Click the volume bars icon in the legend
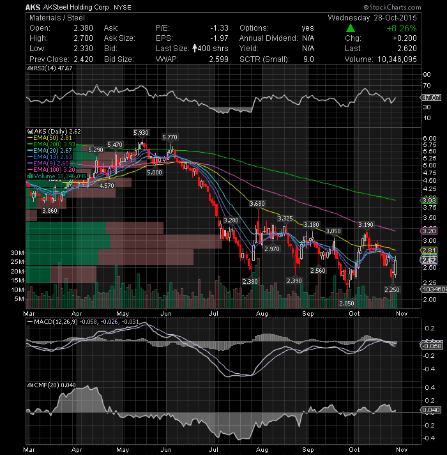447x455 pixels. 30,176
